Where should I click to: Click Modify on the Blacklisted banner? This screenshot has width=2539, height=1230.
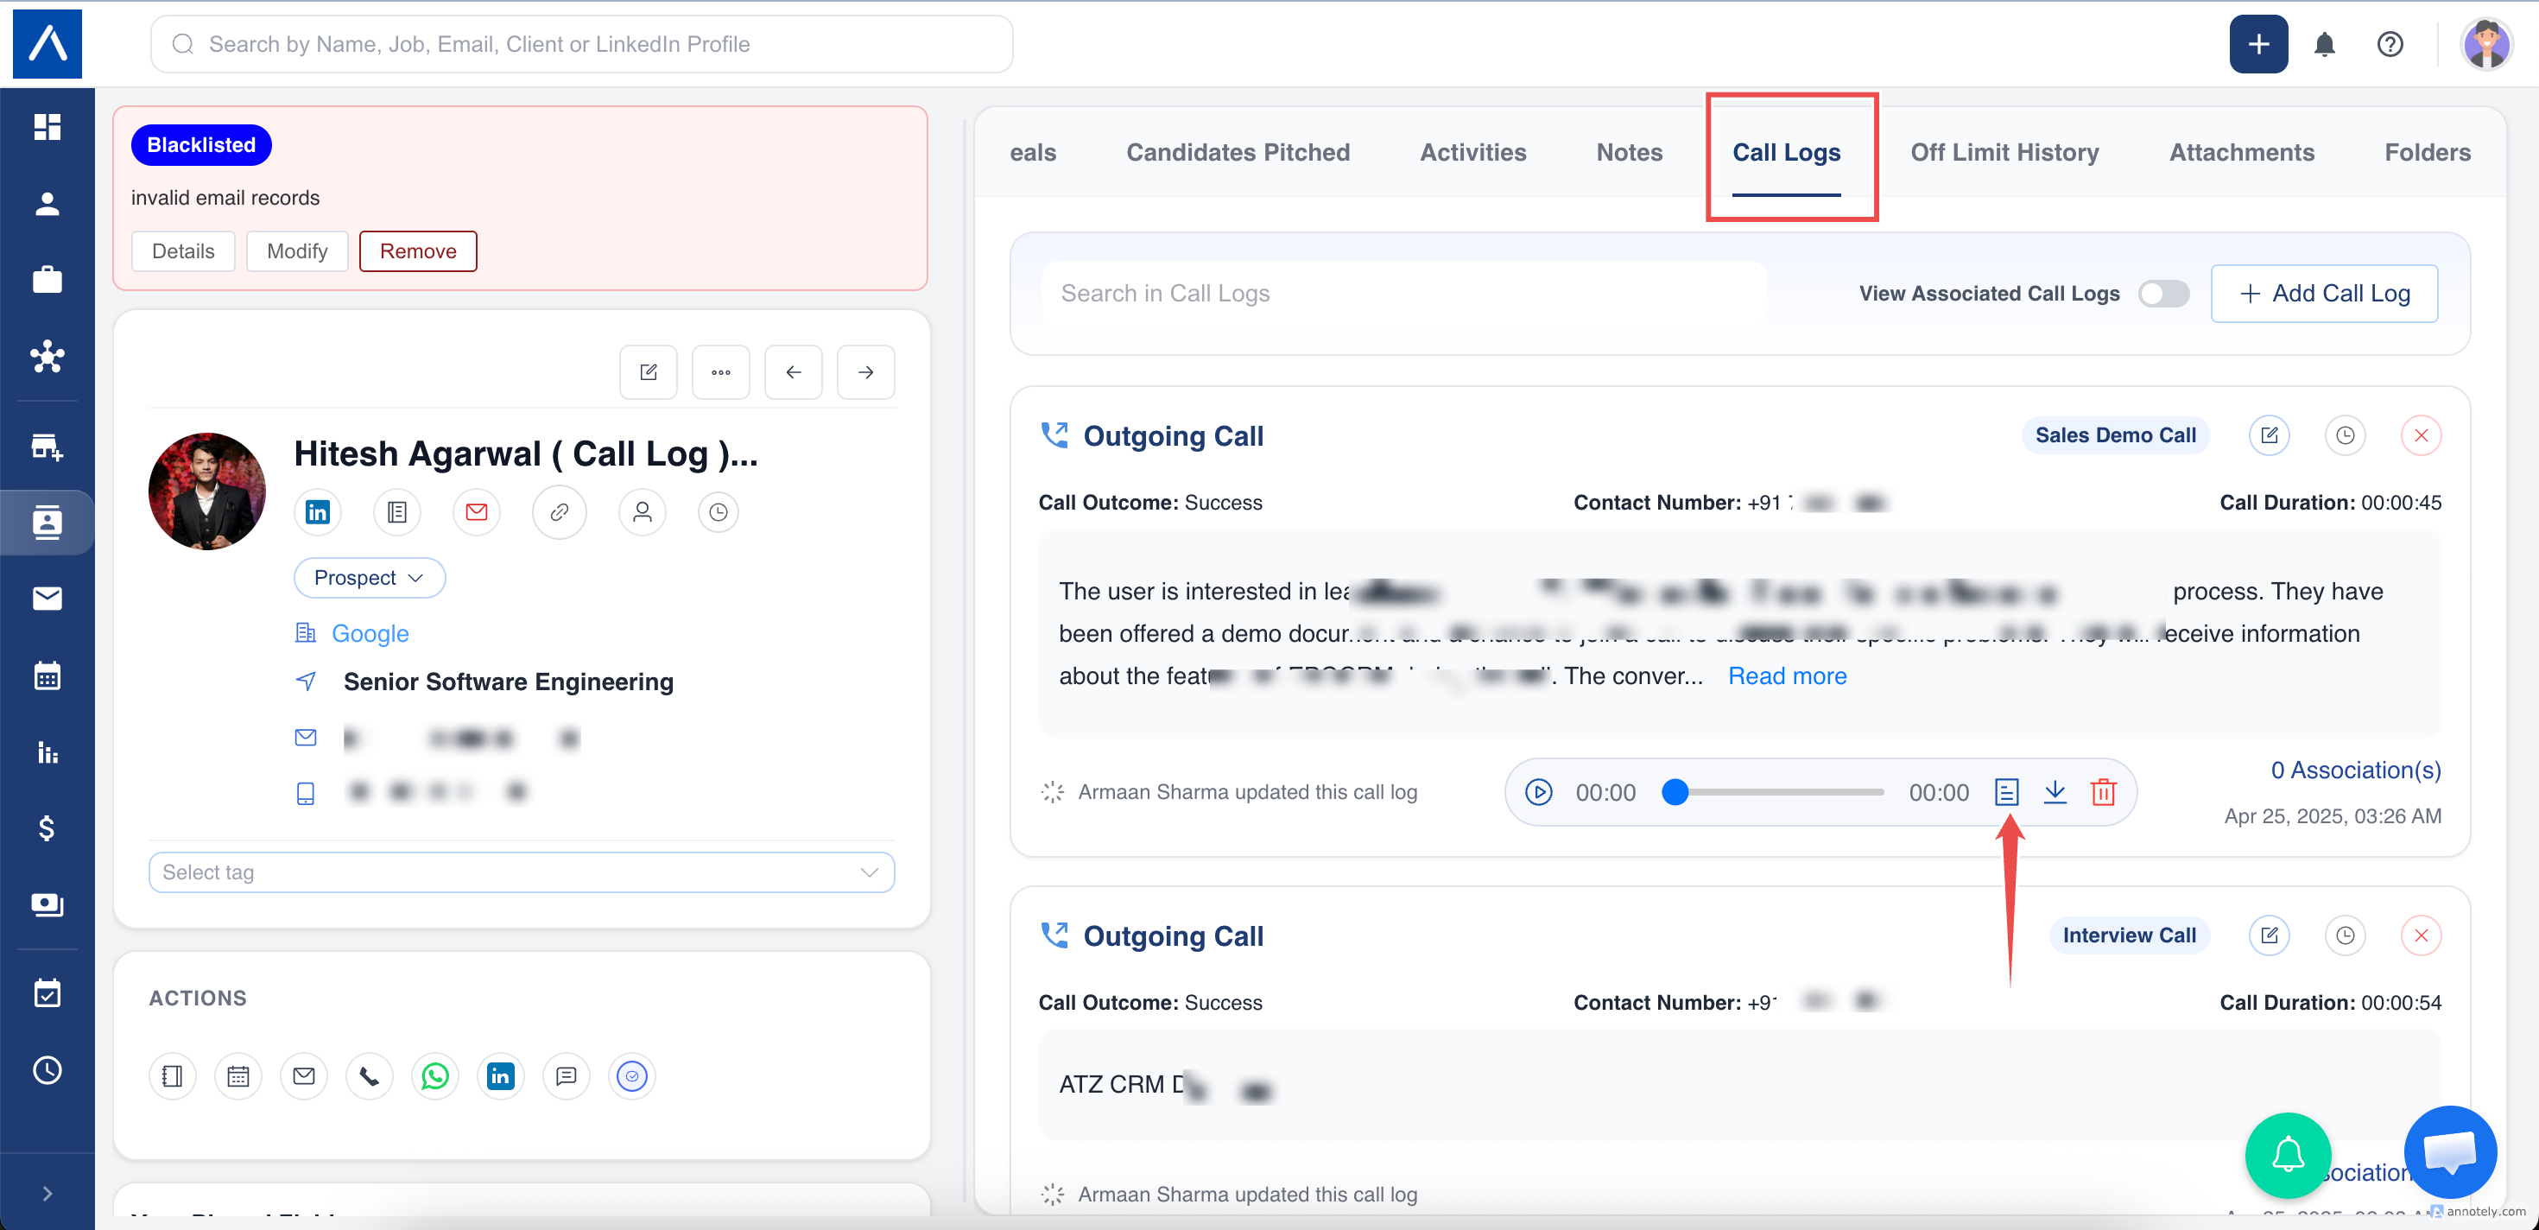point(297,251)
